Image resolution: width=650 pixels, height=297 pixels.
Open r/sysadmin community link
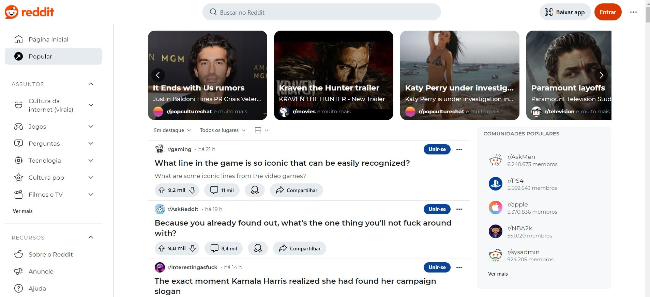pyautogui.click(x=523, y=252)
